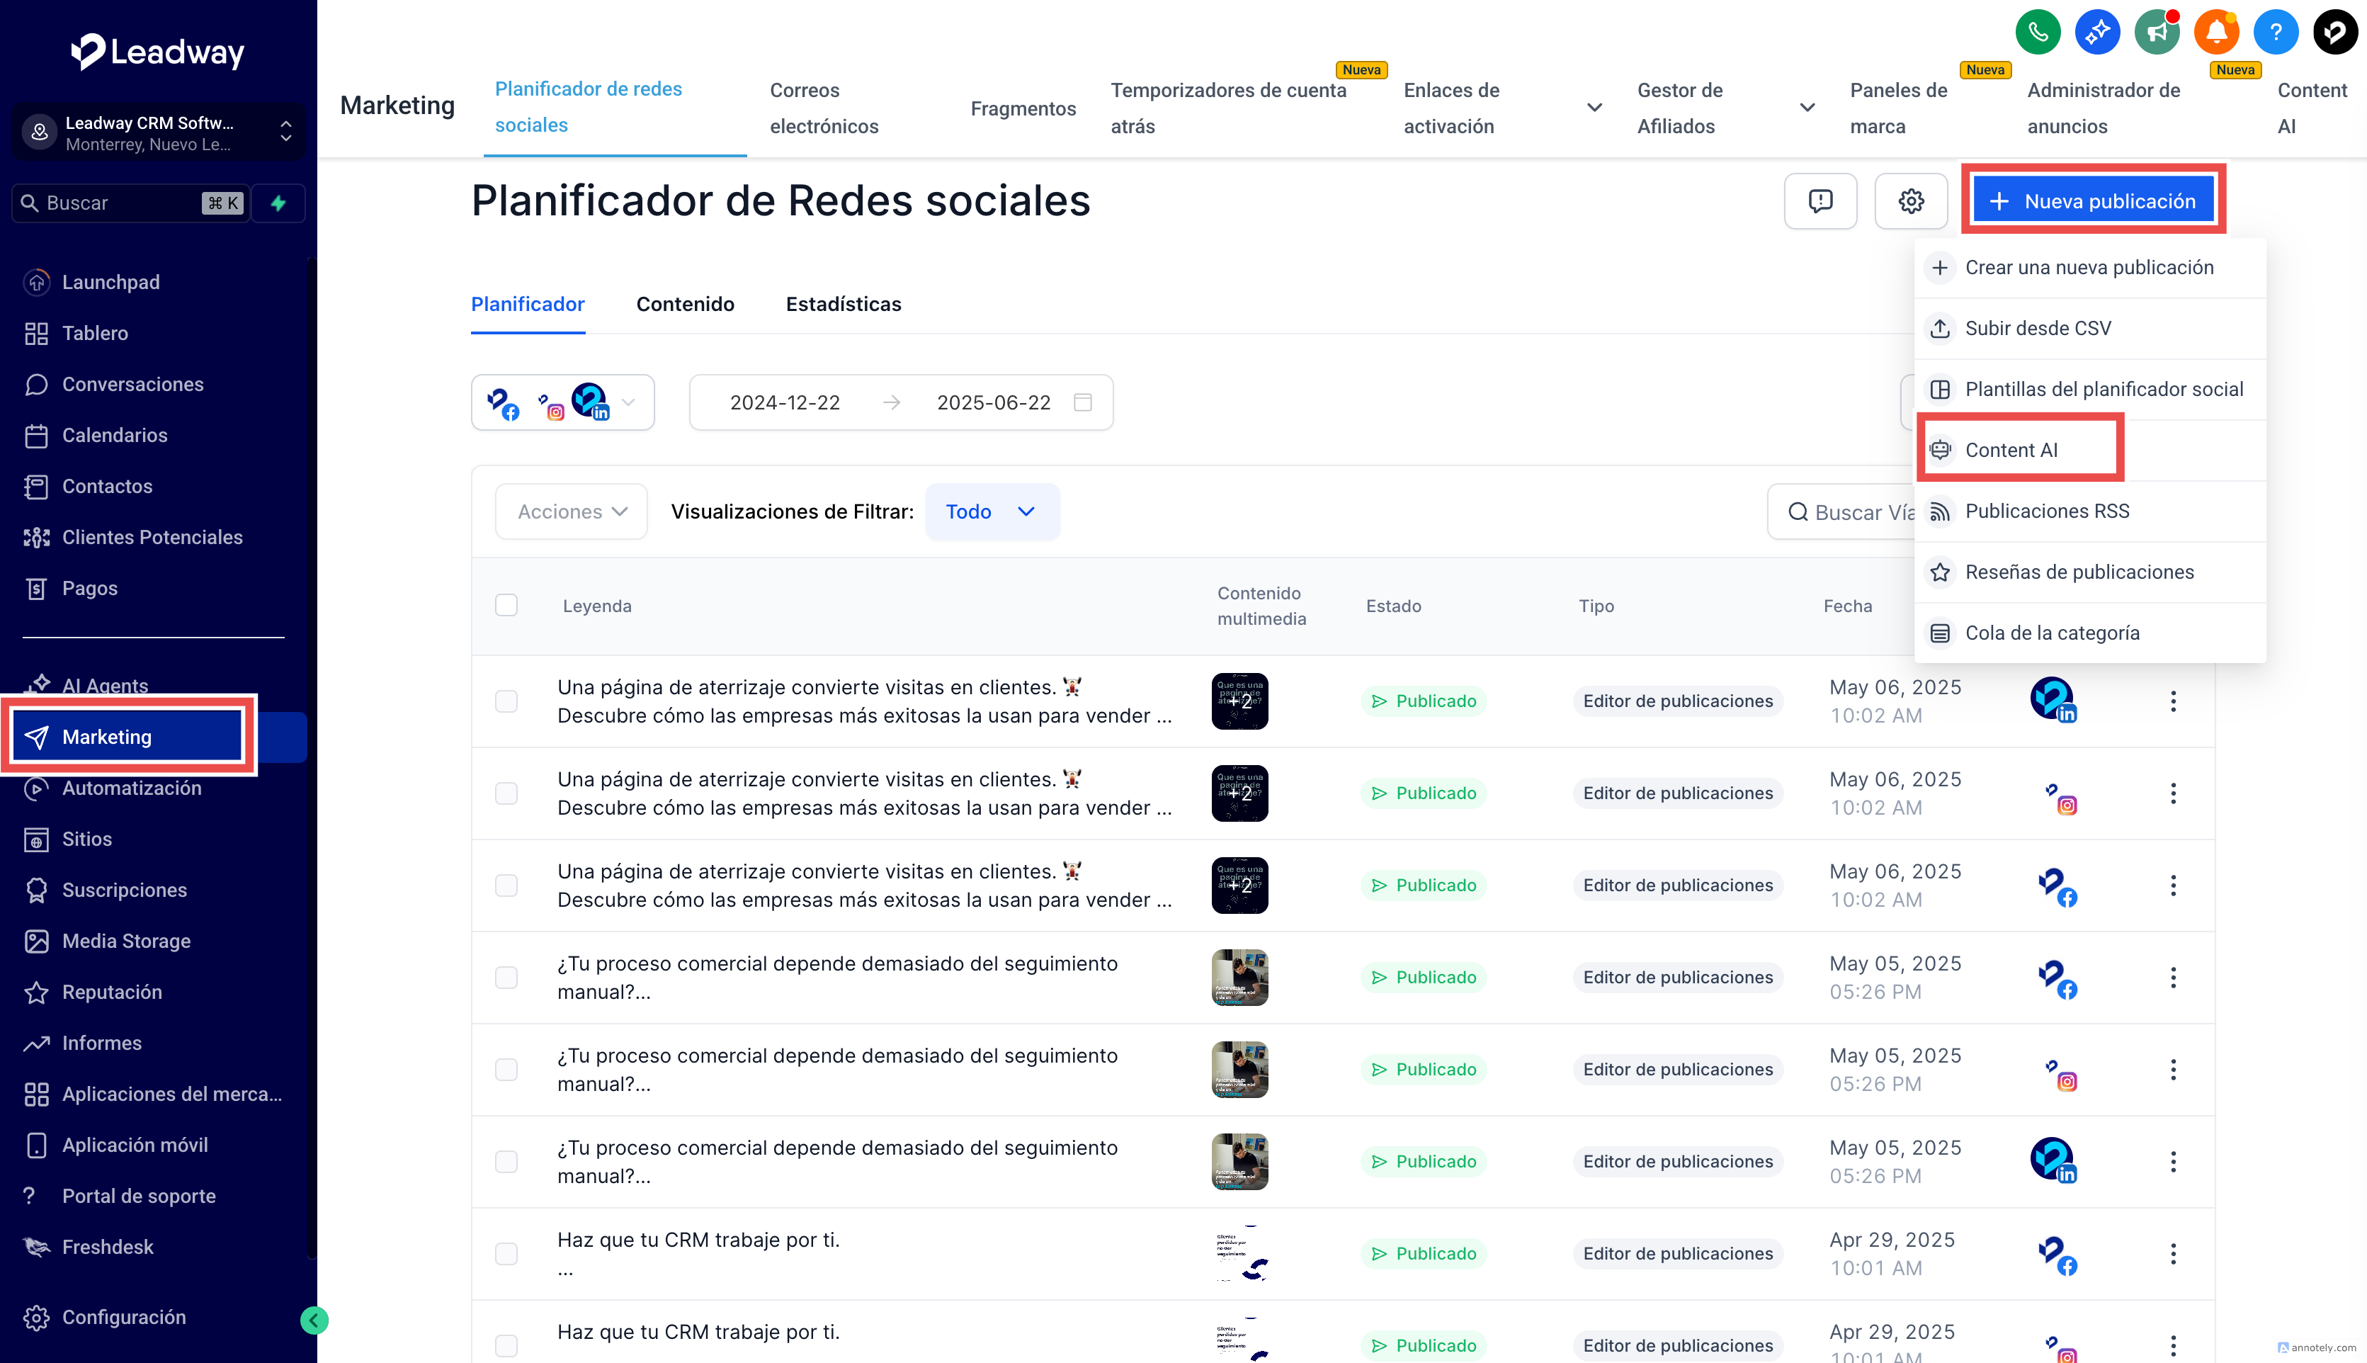Choose Subir desde CSV menu option
This screenshot has width=2367, height=1363.
click(2038, 329)
